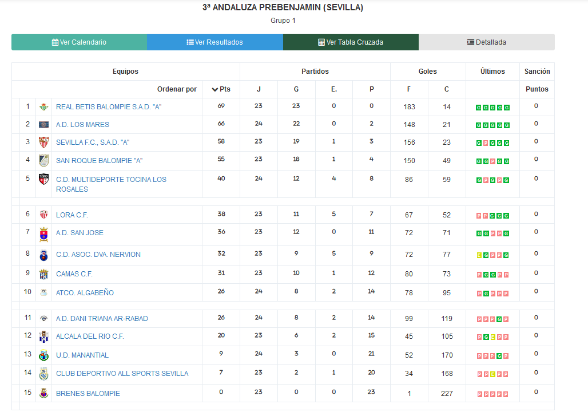Open C.D. MULTIDEPORTE TOCINA LOS ROSALES link
This screenshot has height=416, width=588.
pyautogui.click(x=111, y=184)
